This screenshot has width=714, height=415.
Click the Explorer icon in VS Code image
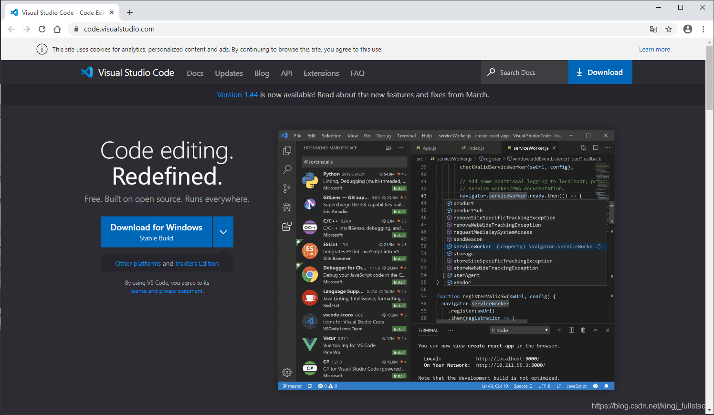click(x=287, y=150)
